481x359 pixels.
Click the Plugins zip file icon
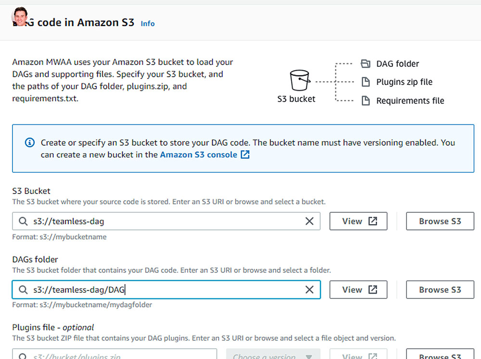[366, 82]
